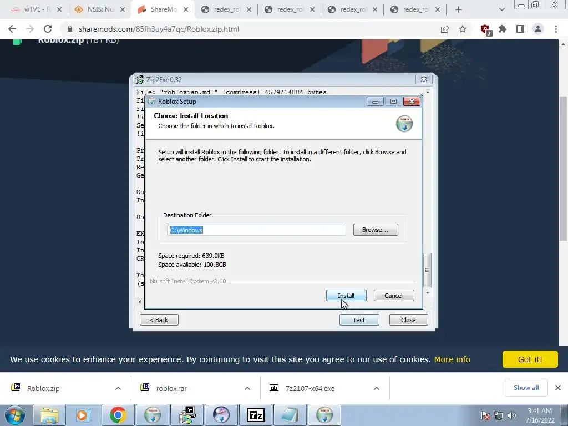Expand options for Roblox.zip download
This screenshot has height=426, width=568.
118,388
